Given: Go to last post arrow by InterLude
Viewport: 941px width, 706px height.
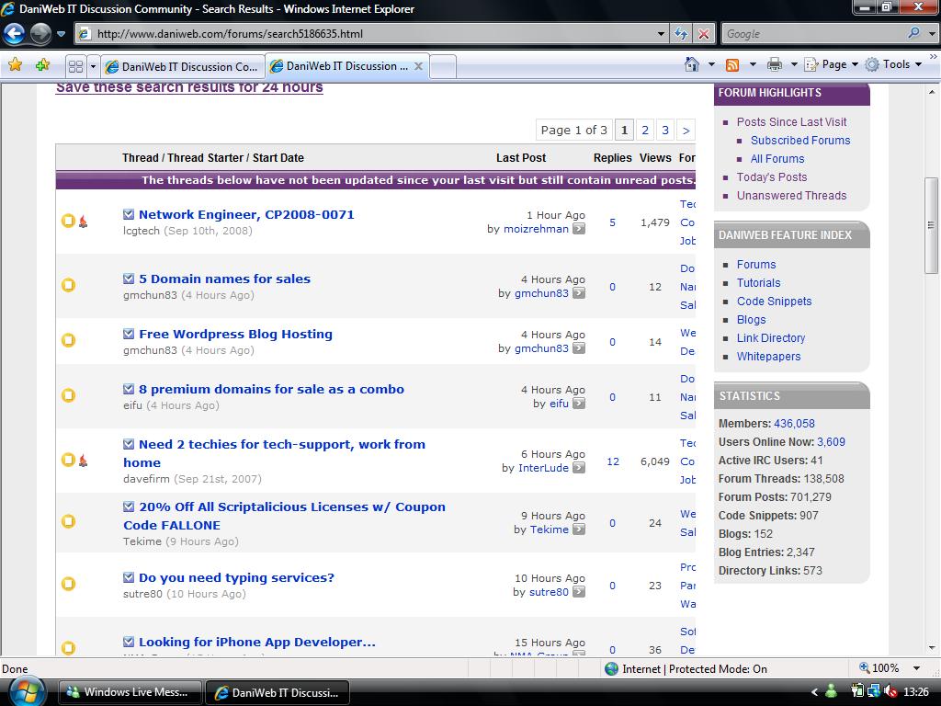Looking at the screenshot, I should [x=579, y=468].
